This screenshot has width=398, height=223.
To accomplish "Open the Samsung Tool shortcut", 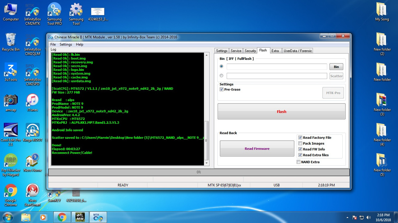I will [x=76, y=14].
